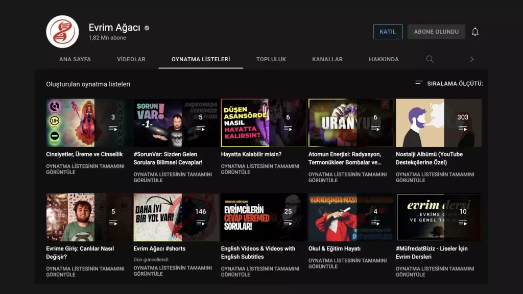Open the KANALLAR tab

point(327,59)
